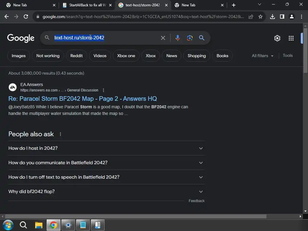Open notepad app in taskbar
Image resolution: width=308 pixels, height=231 pixels.
point(83,225)
